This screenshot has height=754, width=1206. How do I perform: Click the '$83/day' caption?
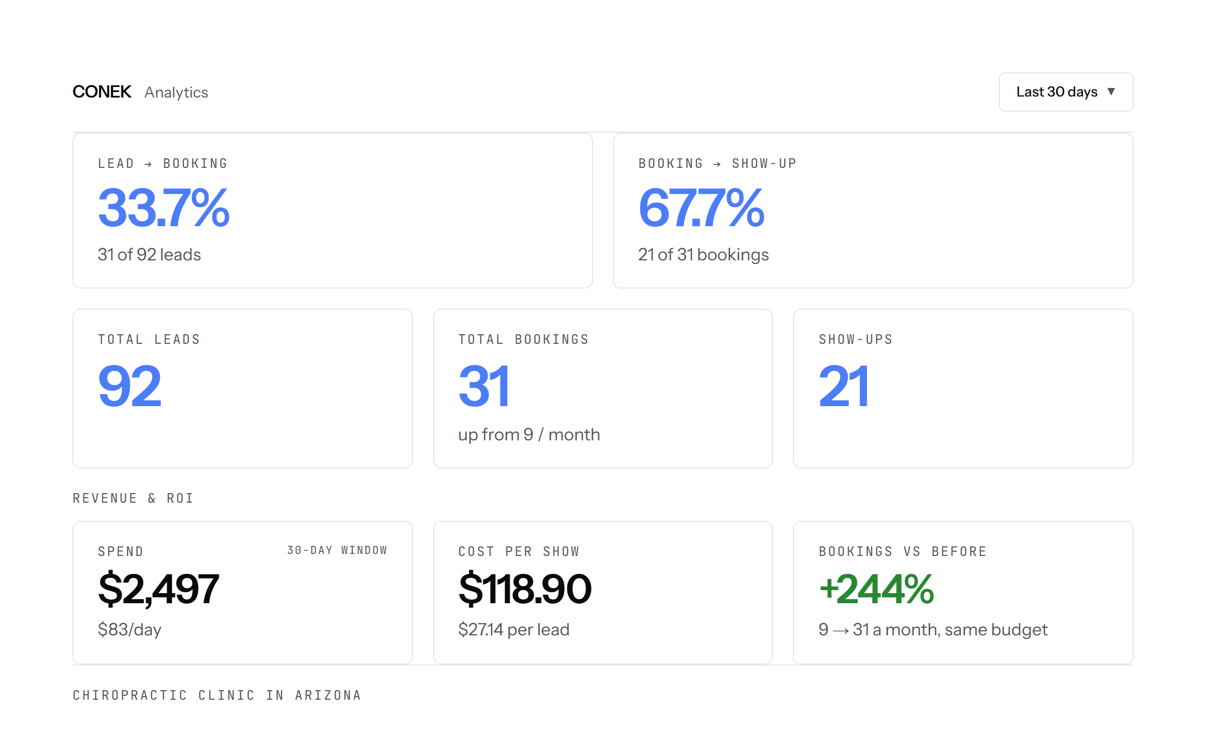(130, 630)
